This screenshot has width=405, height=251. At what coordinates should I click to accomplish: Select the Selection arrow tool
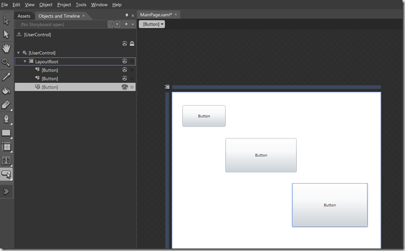pyautogui.click(x=6, y=21)
